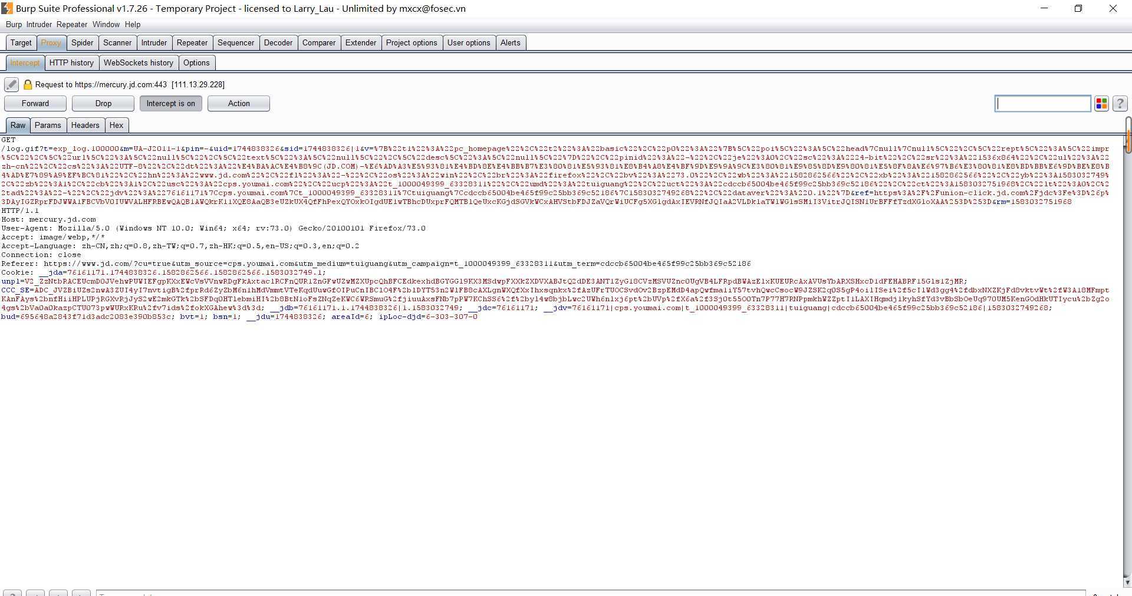Open the highlight color picker icon
The width and height of the screenshot is (1132, 596).
[1101, 104]
